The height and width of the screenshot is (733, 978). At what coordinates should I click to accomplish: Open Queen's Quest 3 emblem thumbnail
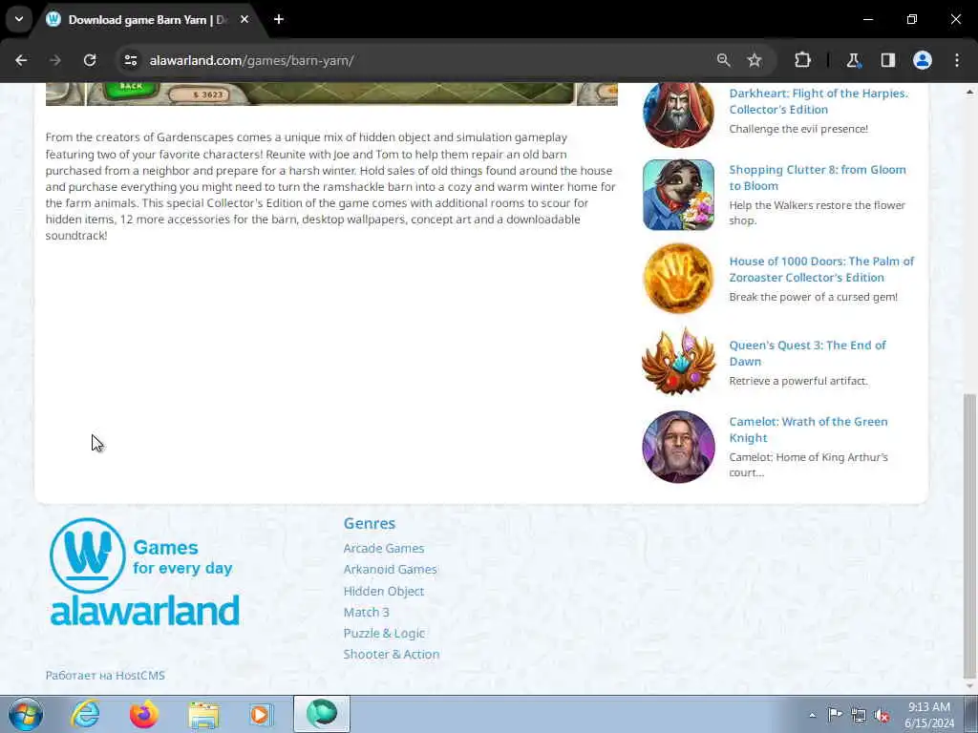679,362
